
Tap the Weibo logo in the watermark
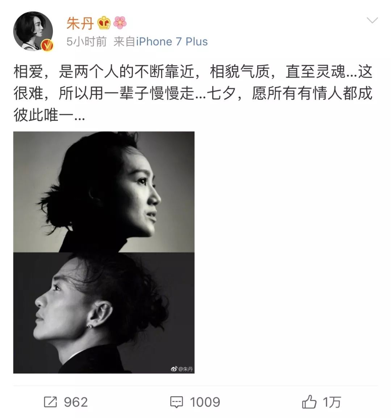coord(174,369)
